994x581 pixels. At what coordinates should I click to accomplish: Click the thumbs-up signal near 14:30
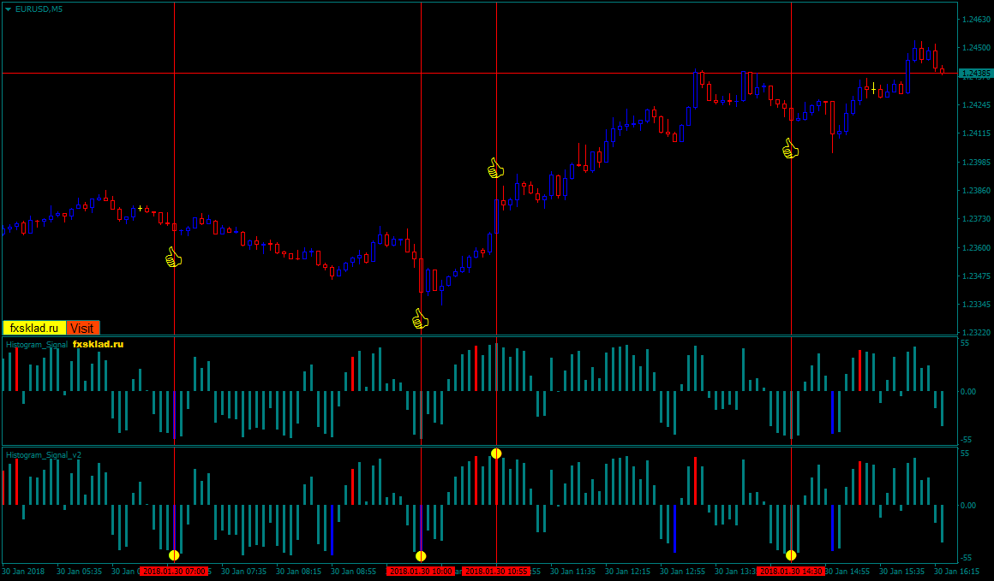click(x=790, y=149)
